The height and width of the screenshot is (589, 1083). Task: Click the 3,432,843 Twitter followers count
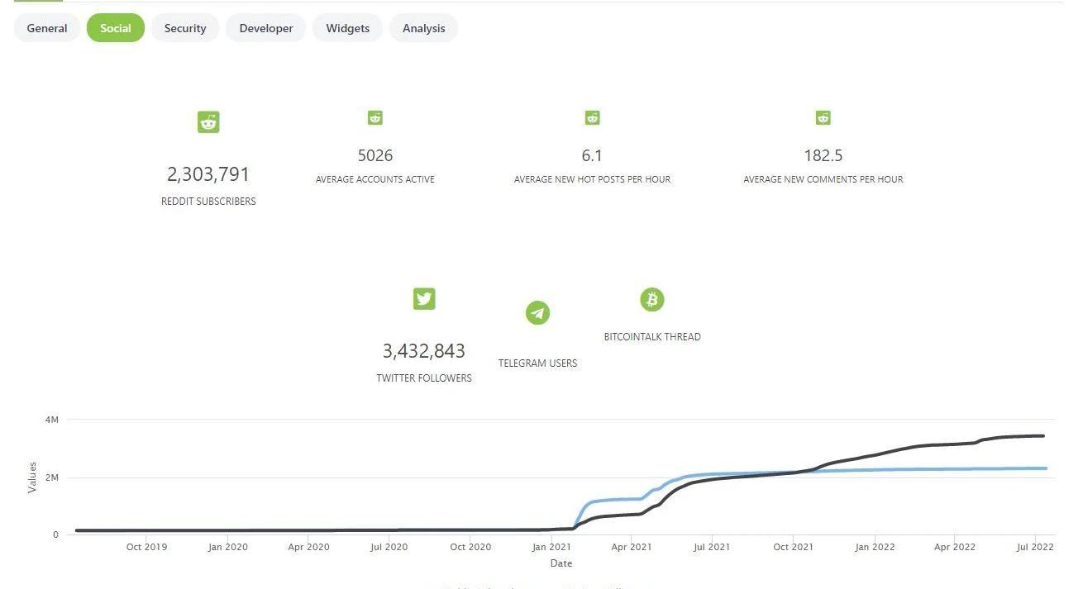coord(423,351)
